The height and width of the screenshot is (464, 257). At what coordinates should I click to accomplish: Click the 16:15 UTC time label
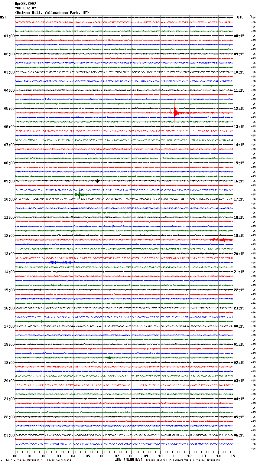[239, 181]
